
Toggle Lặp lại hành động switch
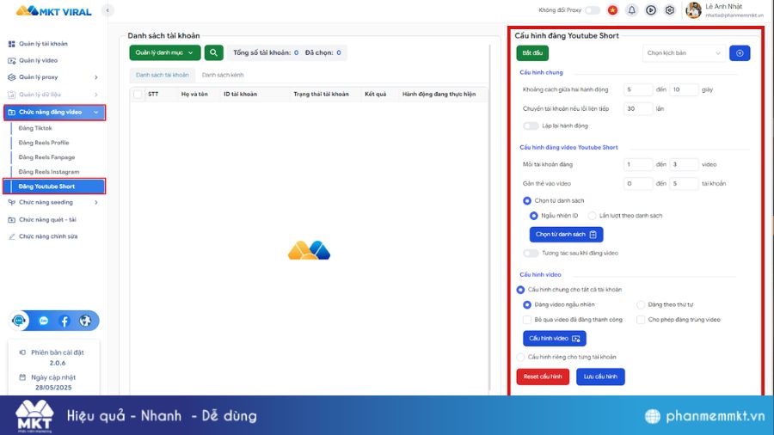point(531,126)
